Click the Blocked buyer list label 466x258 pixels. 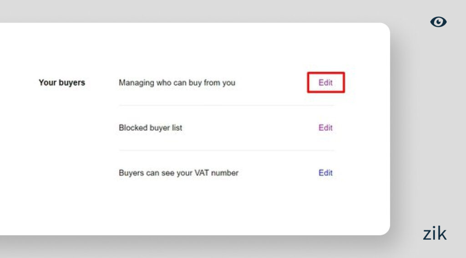(x=150, y=128)
